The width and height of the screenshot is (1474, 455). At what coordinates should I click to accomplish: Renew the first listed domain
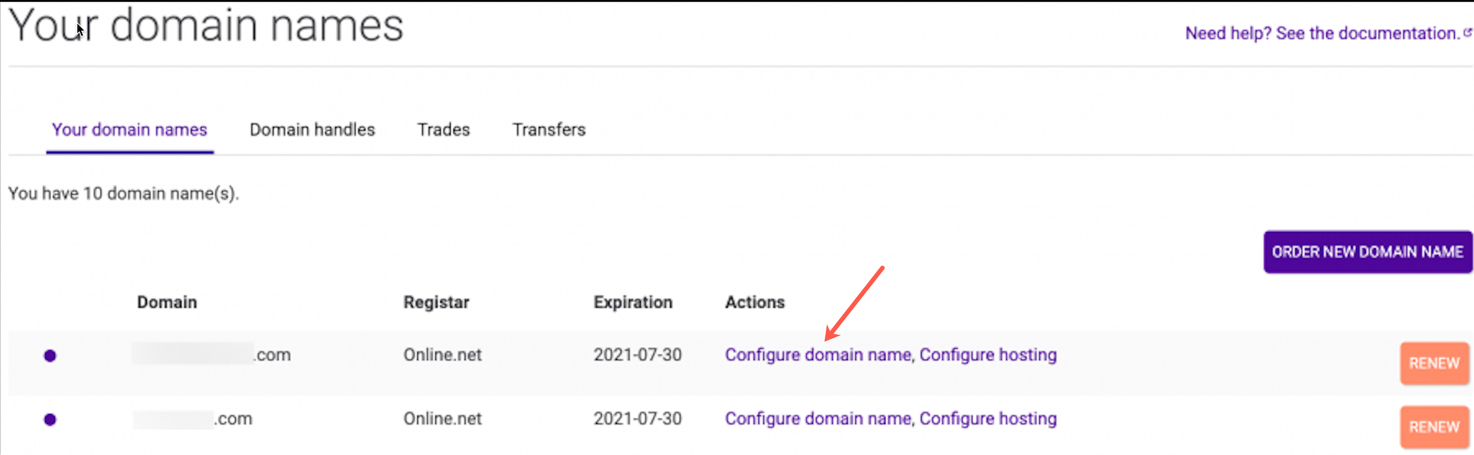tap(1434, 363)
